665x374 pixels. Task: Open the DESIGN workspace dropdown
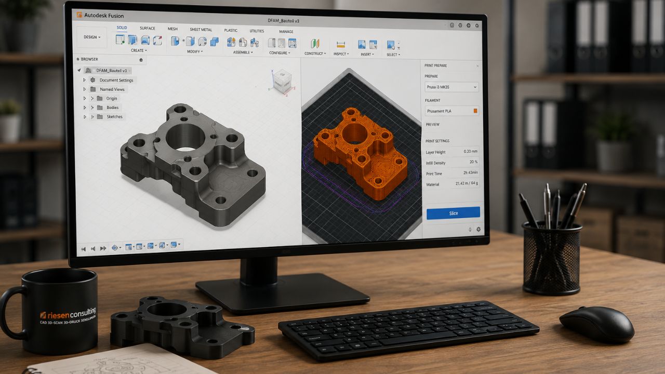pos(92,37)
